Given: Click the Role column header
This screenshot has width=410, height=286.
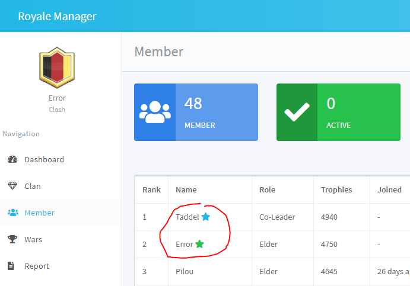Looking at the screenshot, I should tap(267, 190).
